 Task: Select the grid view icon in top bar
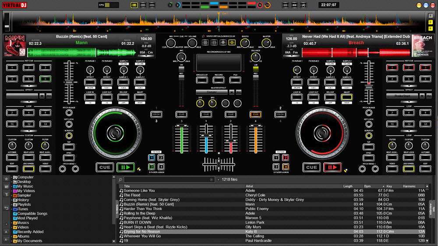pyautogui.click(x=143, y=5)
